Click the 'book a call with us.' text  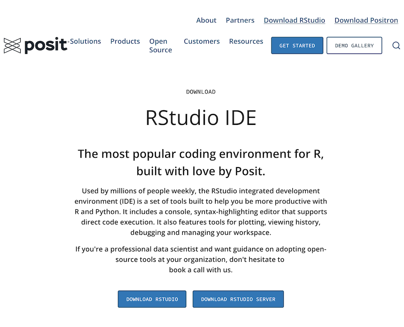coord(201,270)
